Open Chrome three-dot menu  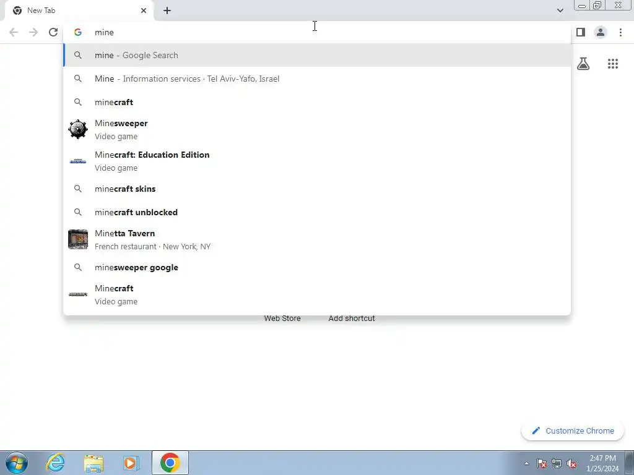tap(620, 32)
